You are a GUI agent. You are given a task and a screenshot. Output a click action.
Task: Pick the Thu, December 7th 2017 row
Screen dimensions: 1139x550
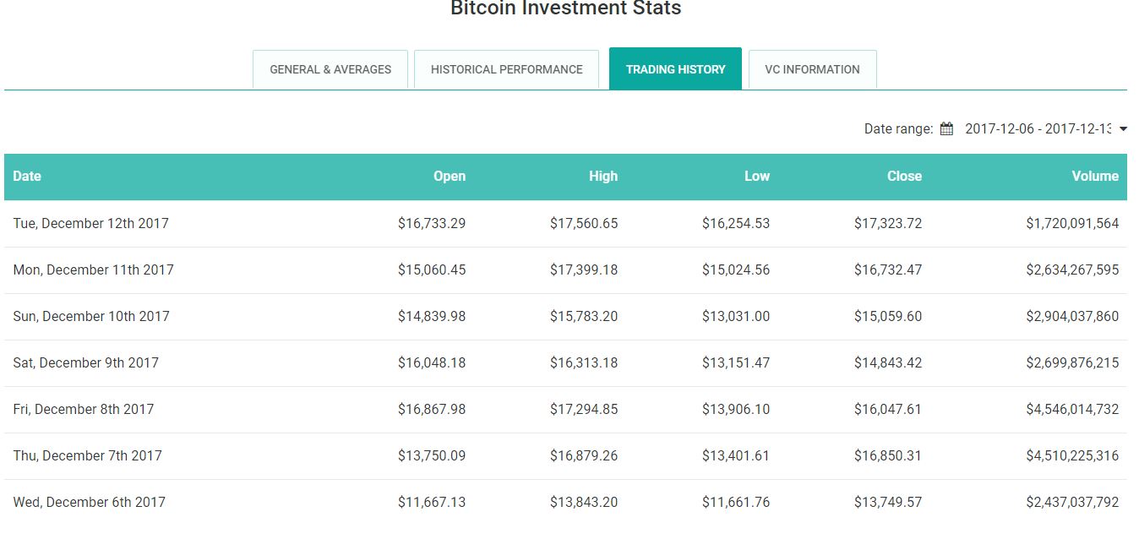[87, 456]
